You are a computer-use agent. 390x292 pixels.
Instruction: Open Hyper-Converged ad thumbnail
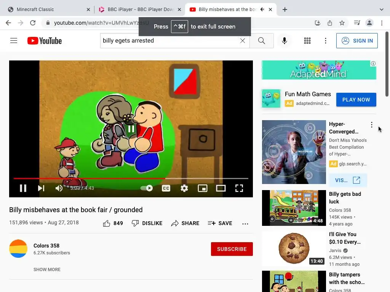pyautogui.click(x=294, y=152)
